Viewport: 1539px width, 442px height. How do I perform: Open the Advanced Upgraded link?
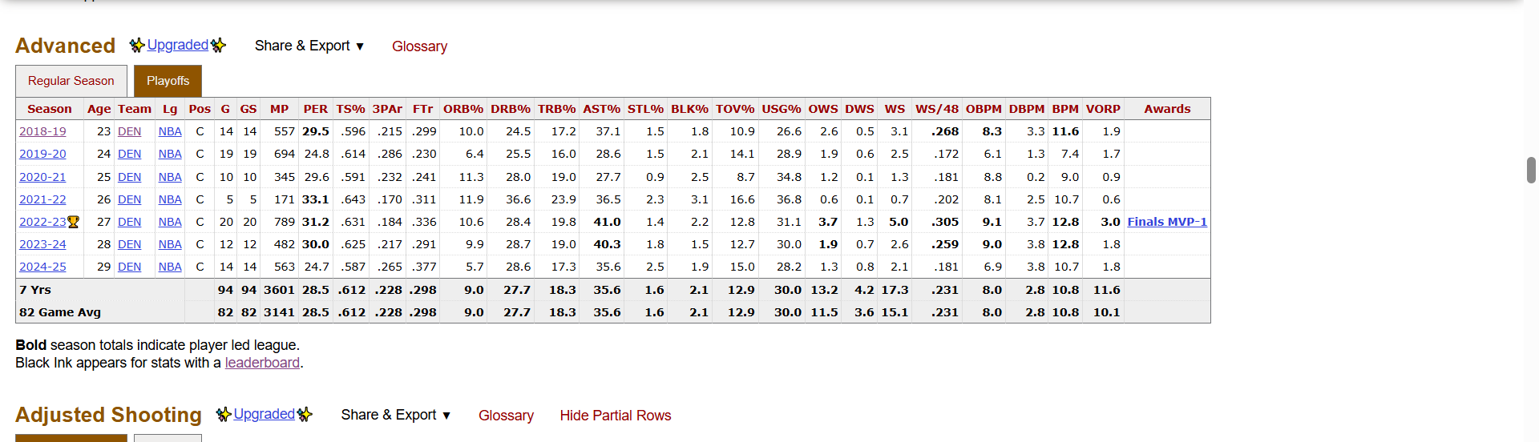tap(178, 45)
